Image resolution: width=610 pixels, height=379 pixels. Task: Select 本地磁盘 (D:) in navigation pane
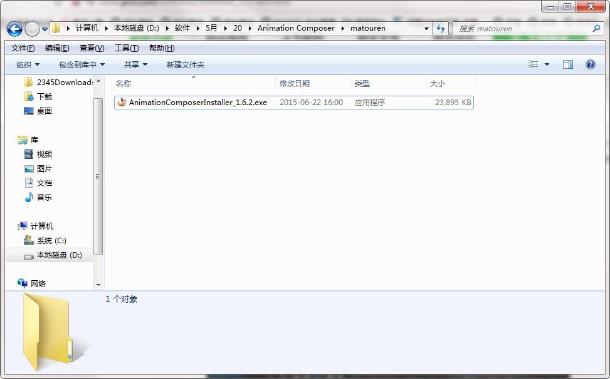click(x=50, y=255)
